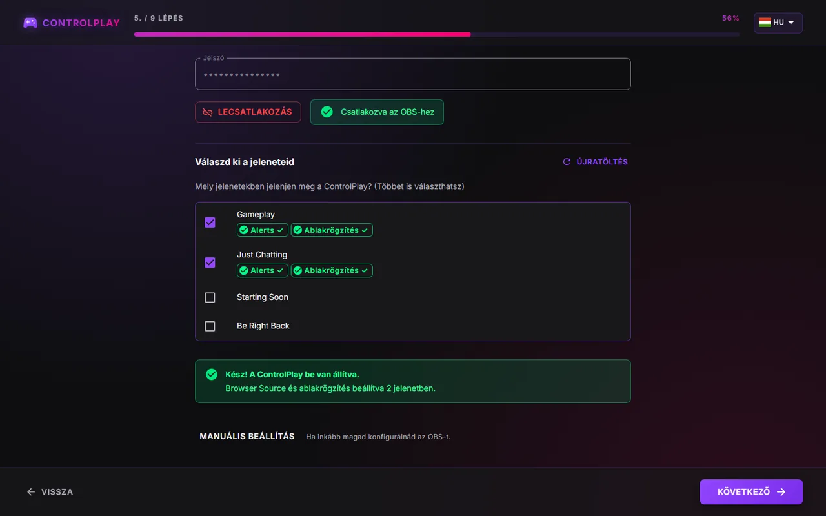Click the back arrow icon by Vissza

point(31,492)
